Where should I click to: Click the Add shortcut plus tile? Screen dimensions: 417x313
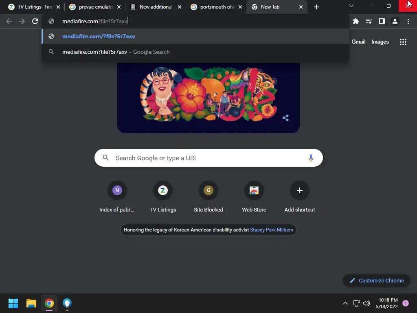(x=300, y=197)
